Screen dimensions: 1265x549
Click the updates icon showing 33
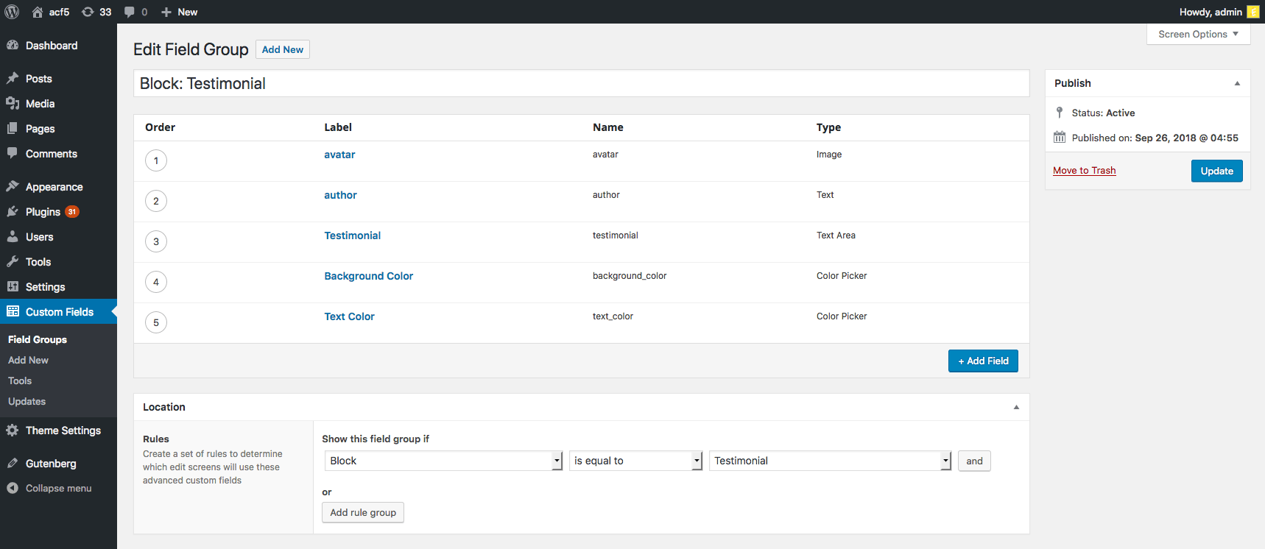(x=88, y=12)
